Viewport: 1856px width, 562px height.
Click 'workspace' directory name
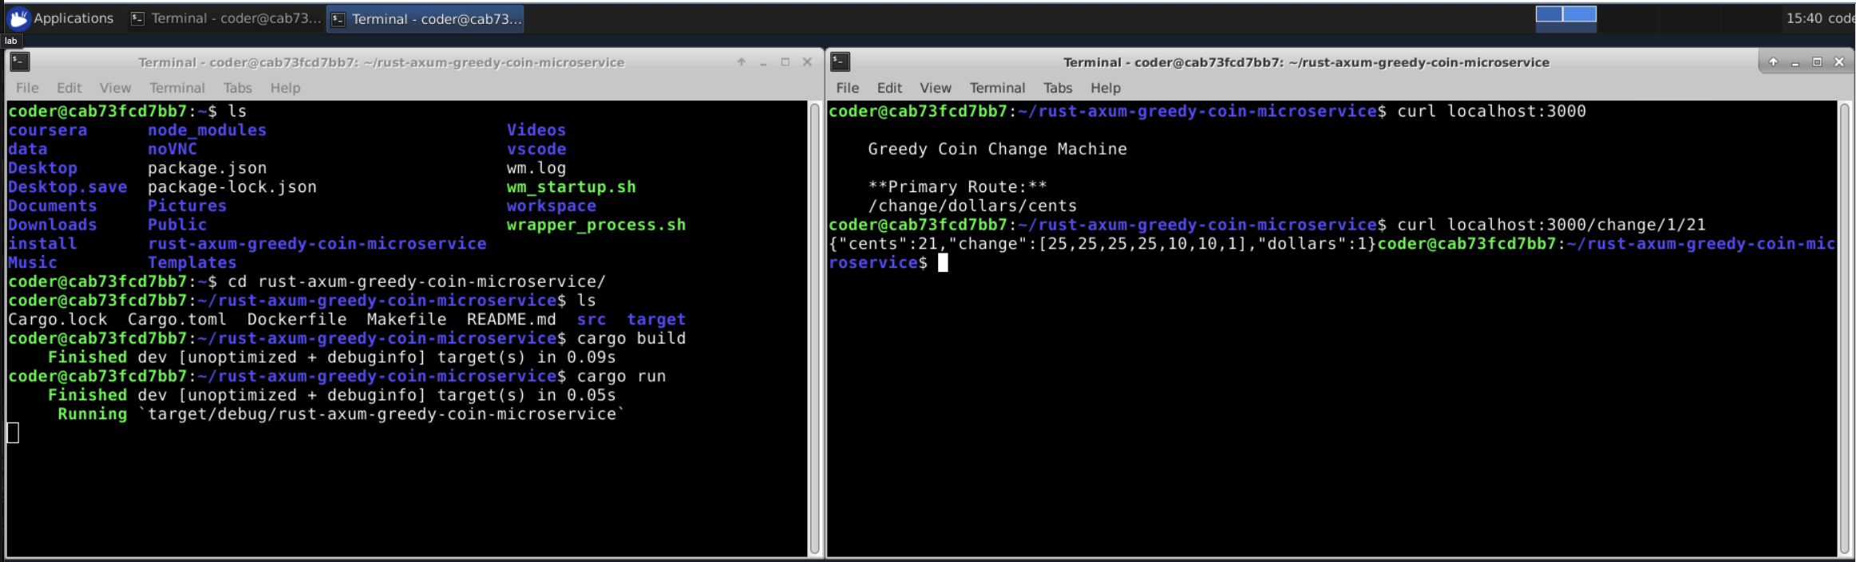coord(551,206)
